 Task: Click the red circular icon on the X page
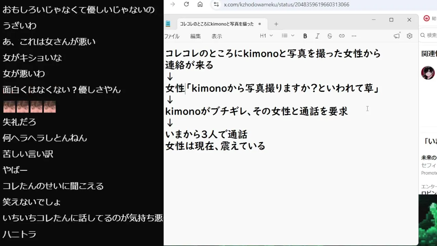coord(426,18)
